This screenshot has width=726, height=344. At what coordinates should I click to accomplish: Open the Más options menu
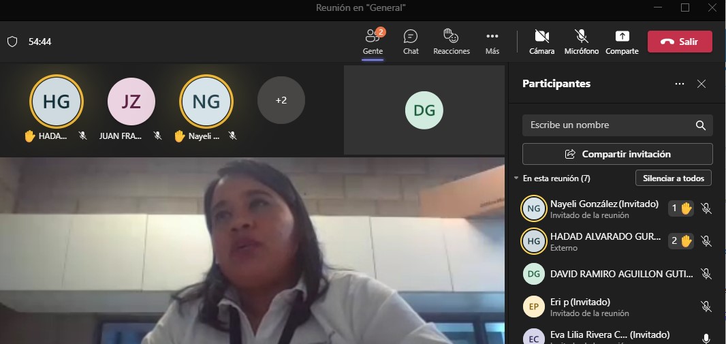point(492,42)
